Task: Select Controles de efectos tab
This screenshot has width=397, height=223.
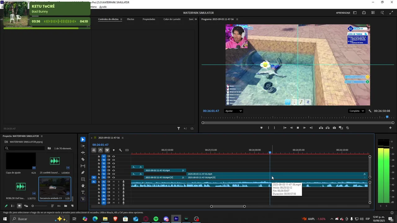Action: 108,19
